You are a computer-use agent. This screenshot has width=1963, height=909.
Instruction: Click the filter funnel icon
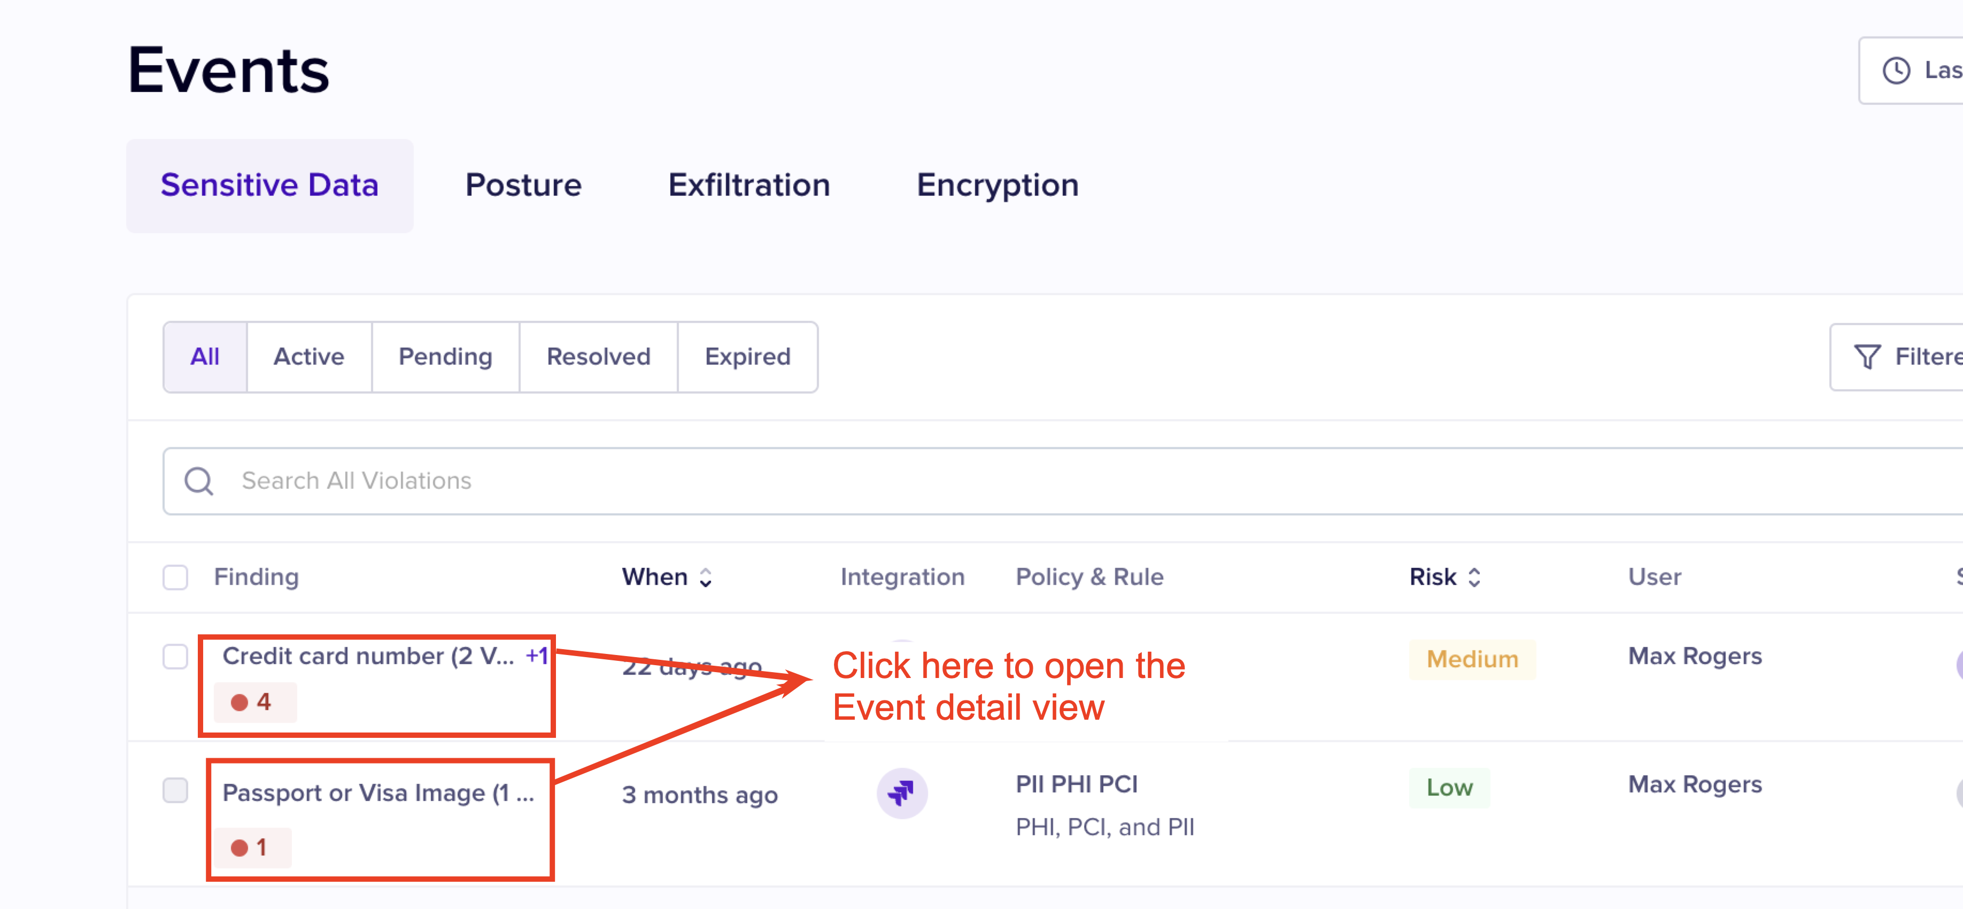tap(1867, 357)
